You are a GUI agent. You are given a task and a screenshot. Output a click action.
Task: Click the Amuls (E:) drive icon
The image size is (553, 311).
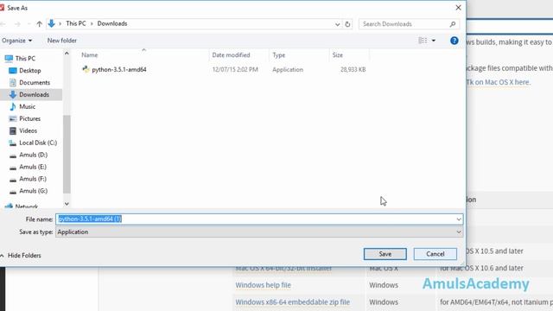(13, 167)
